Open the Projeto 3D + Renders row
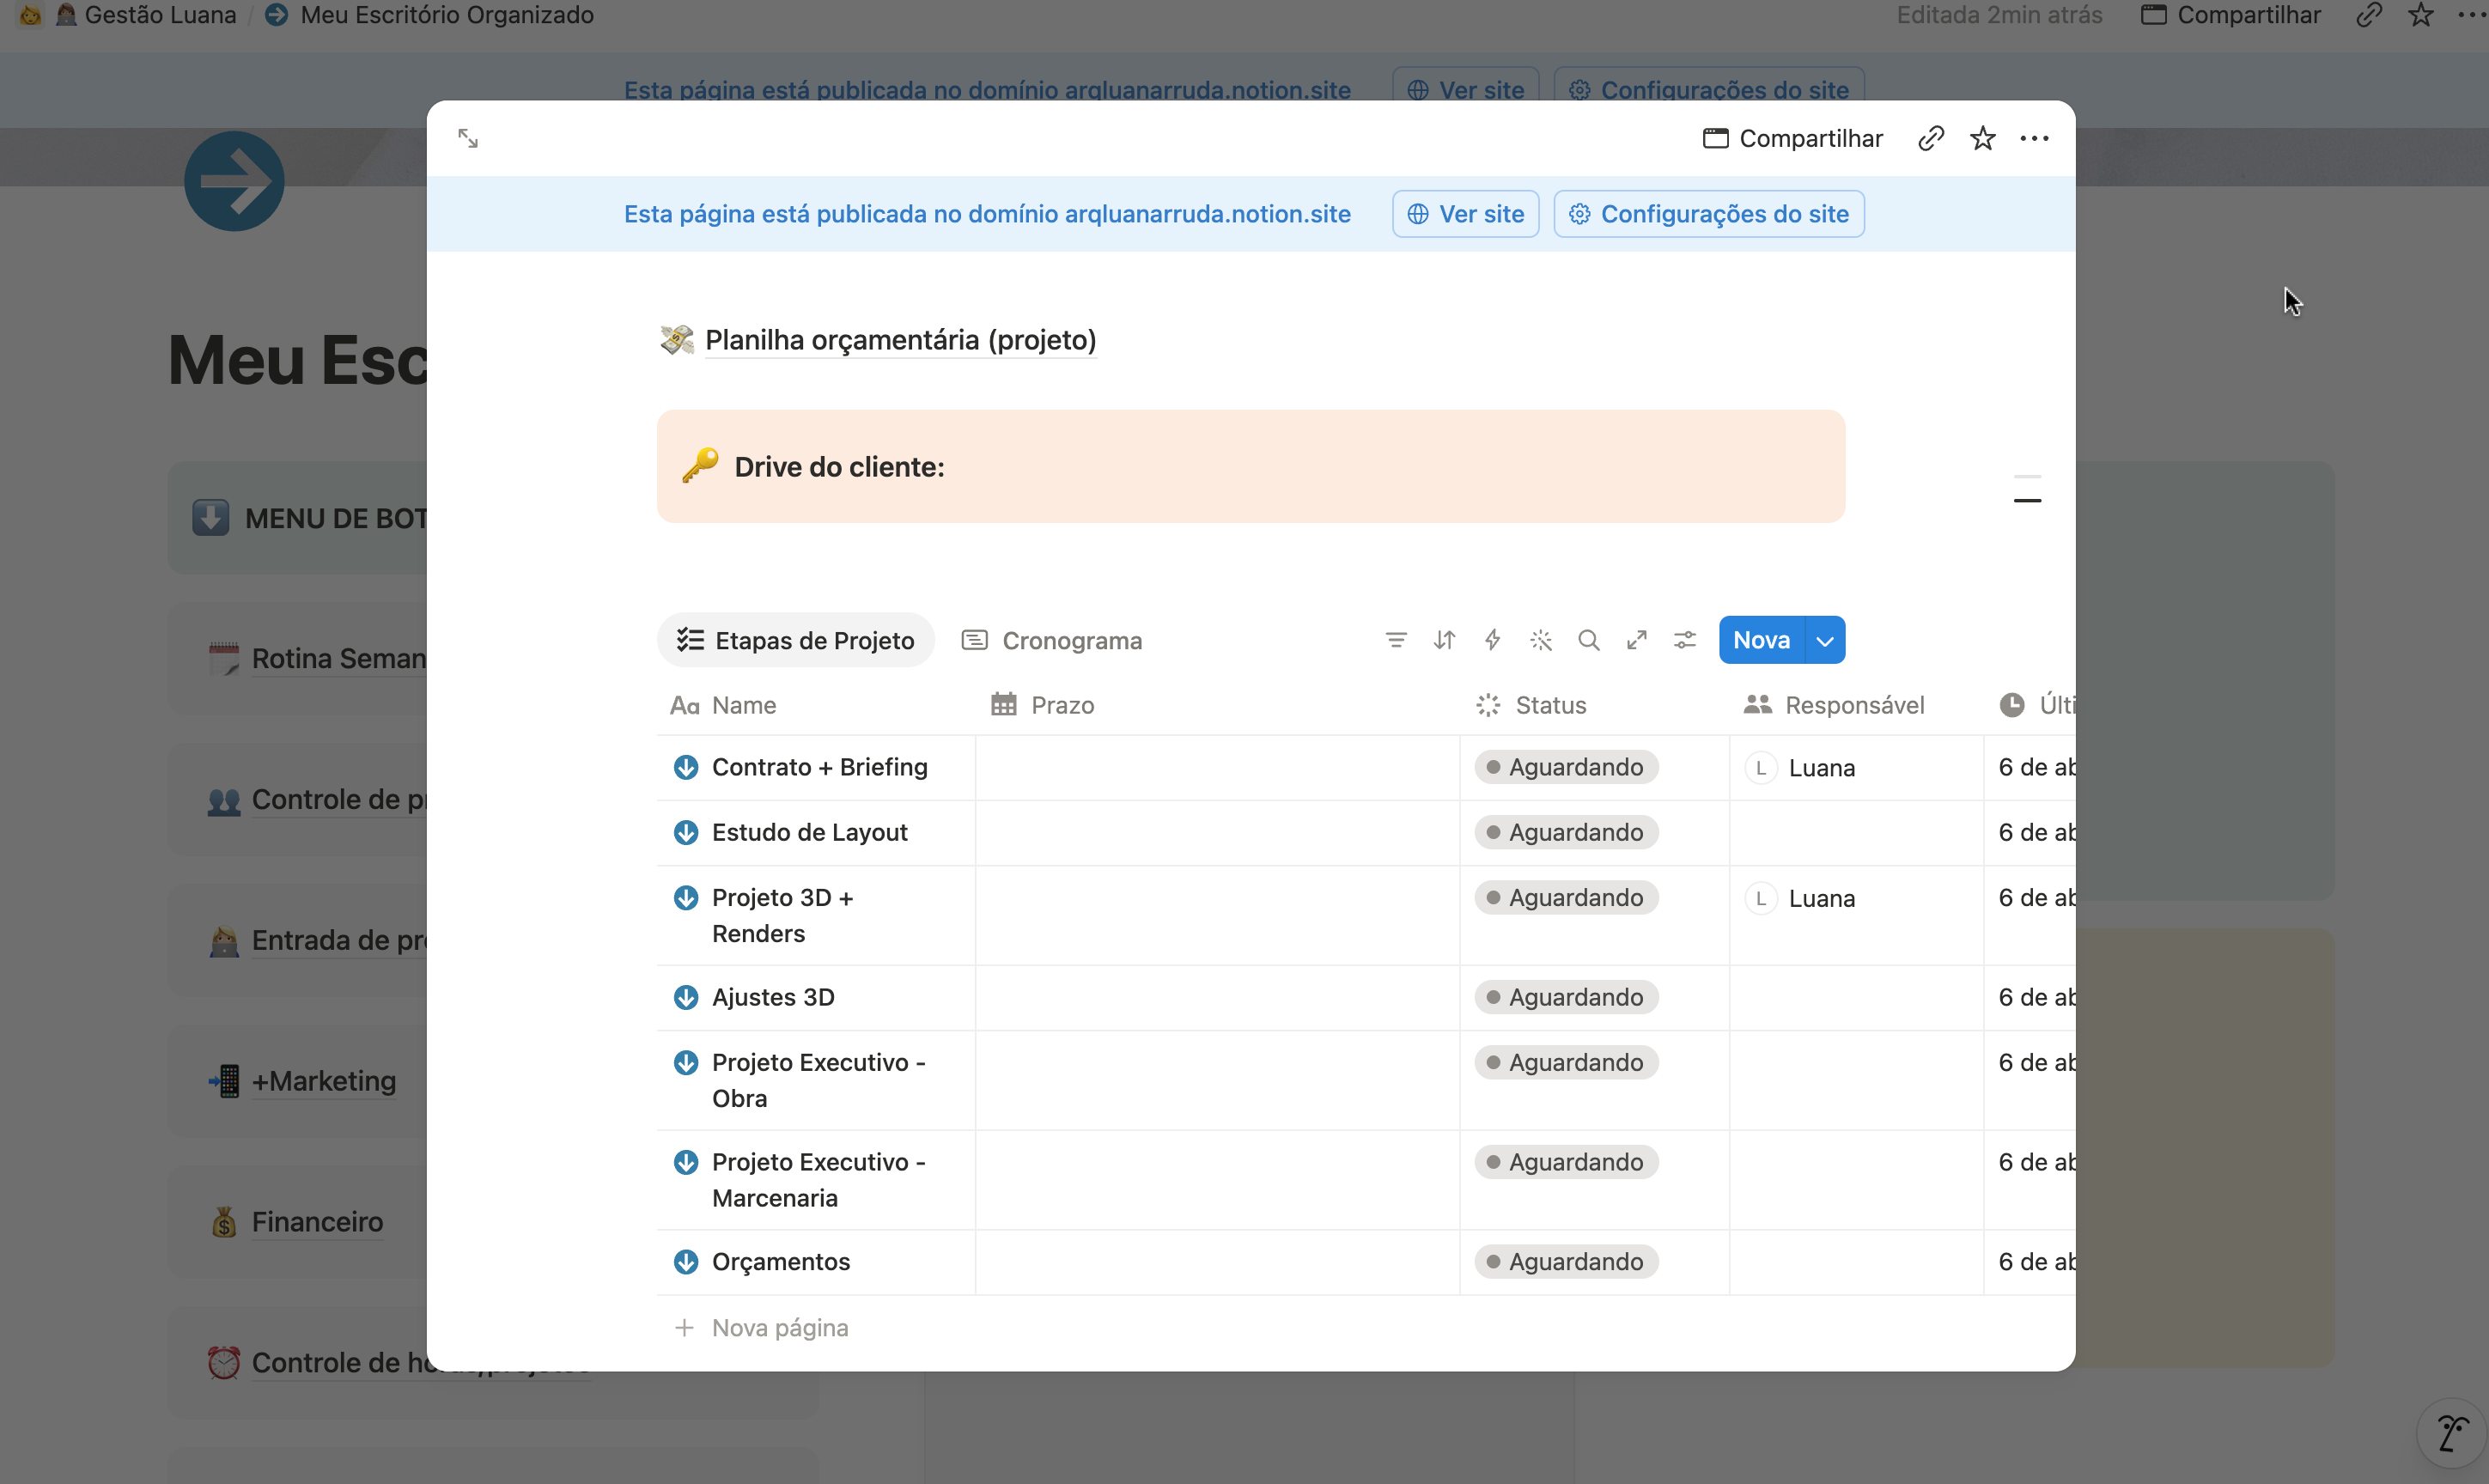Screen dimensions: 2489x1484 (x=783, y=915)
